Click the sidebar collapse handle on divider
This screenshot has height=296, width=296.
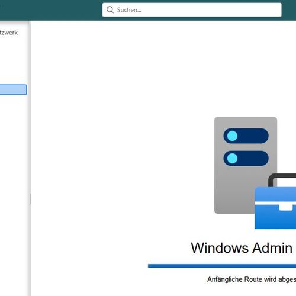30,199
